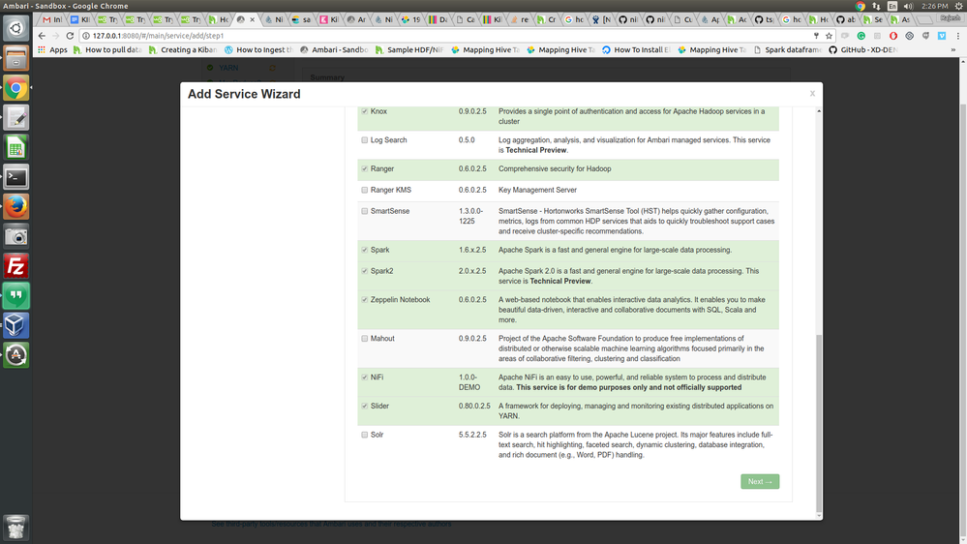Toggle the Spark2 service checkbox
Image resolution: width=967 pixels, height=544 pixels.
click(x=365, y=271)
